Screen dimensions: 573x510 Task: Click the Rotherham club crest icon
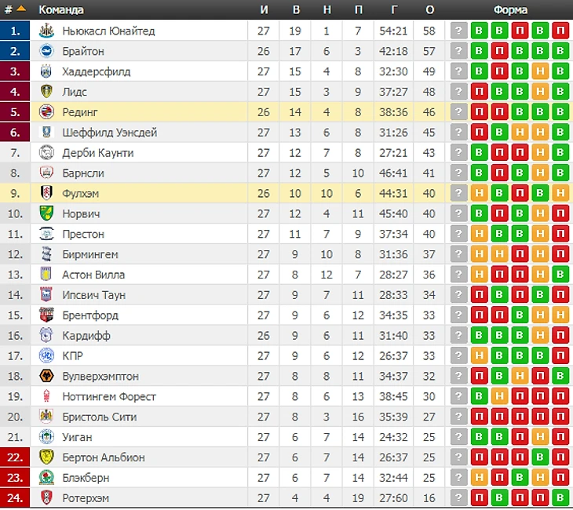(46, 497)
